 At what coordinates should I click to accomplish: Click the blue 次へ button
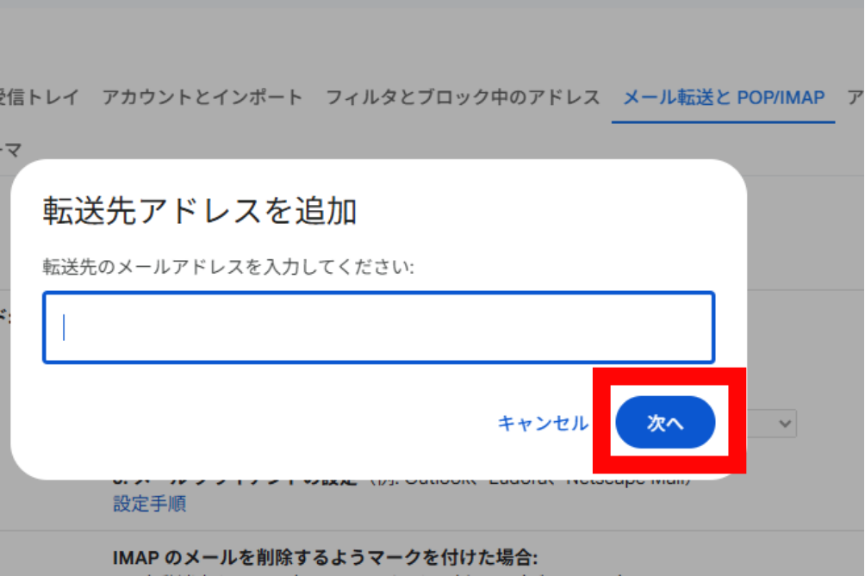665,422
